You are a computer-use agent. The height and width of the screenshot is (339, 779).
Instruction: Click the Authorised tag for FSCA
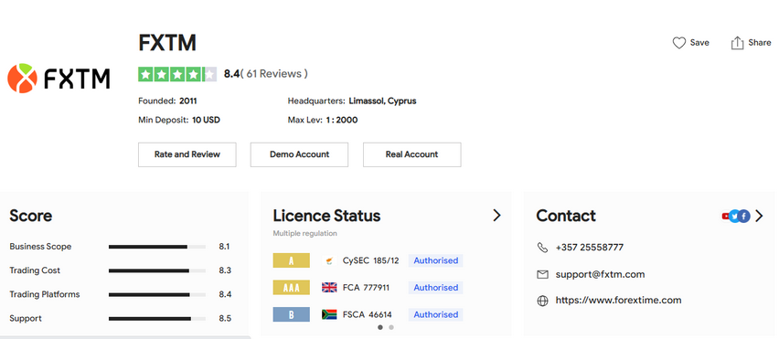point(436,314)
